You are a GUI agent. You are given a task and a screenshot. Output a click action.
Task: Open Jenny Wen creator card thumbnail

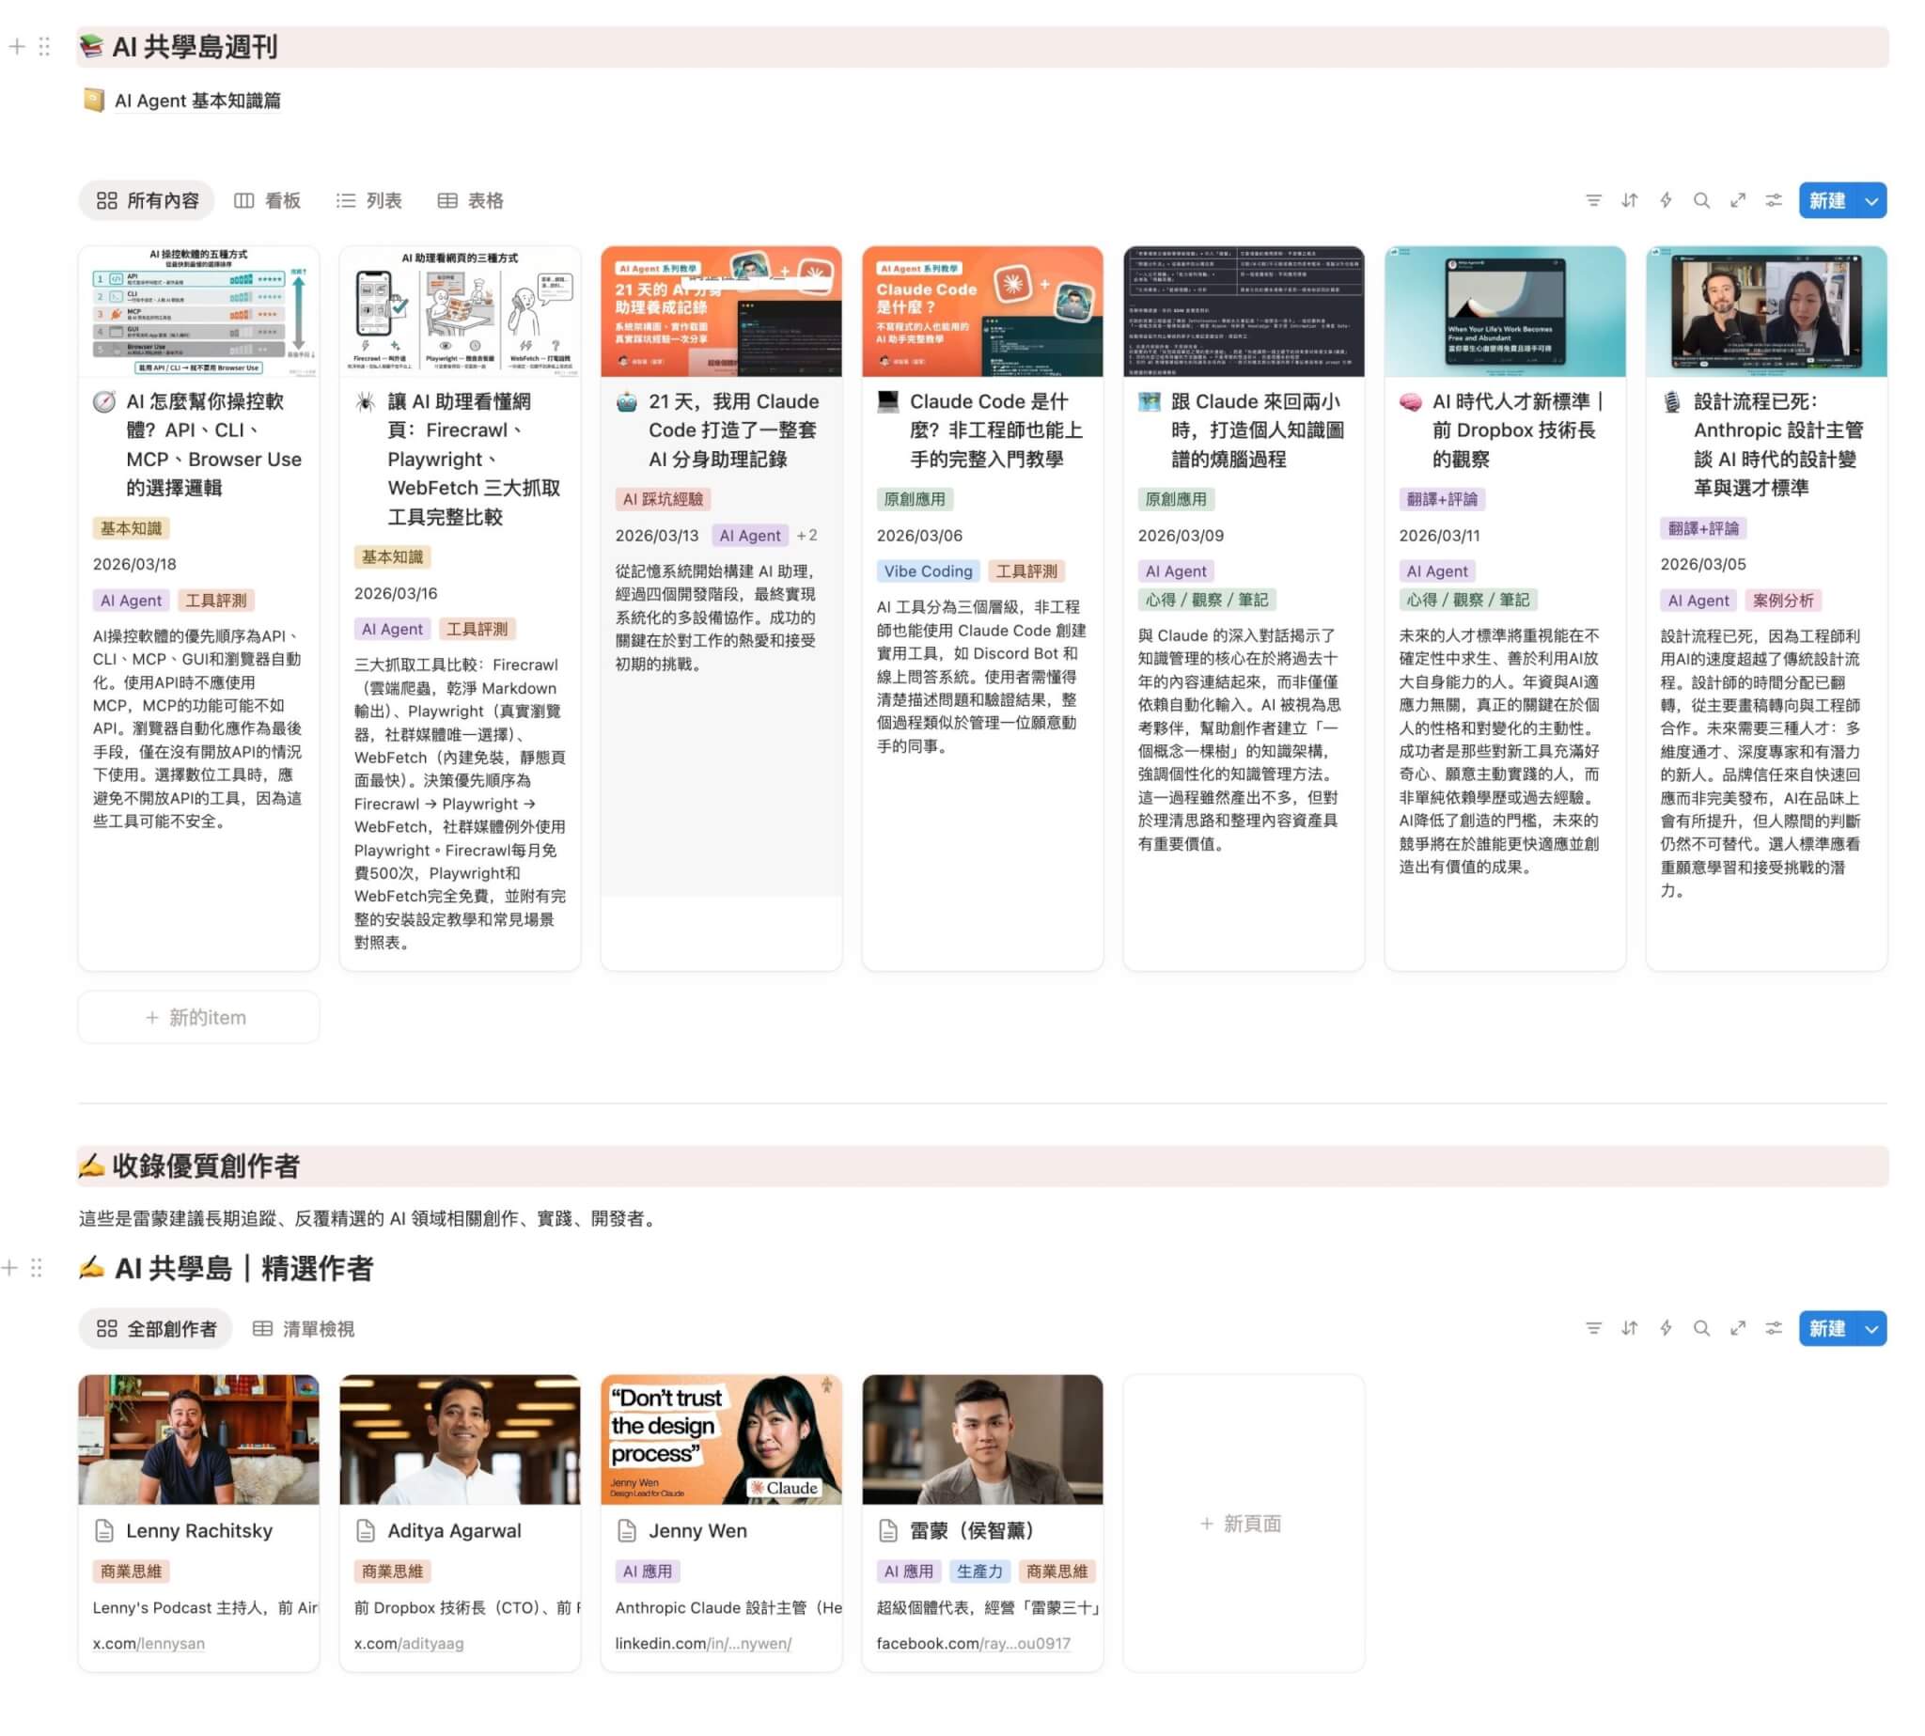tap(720, 1438)
